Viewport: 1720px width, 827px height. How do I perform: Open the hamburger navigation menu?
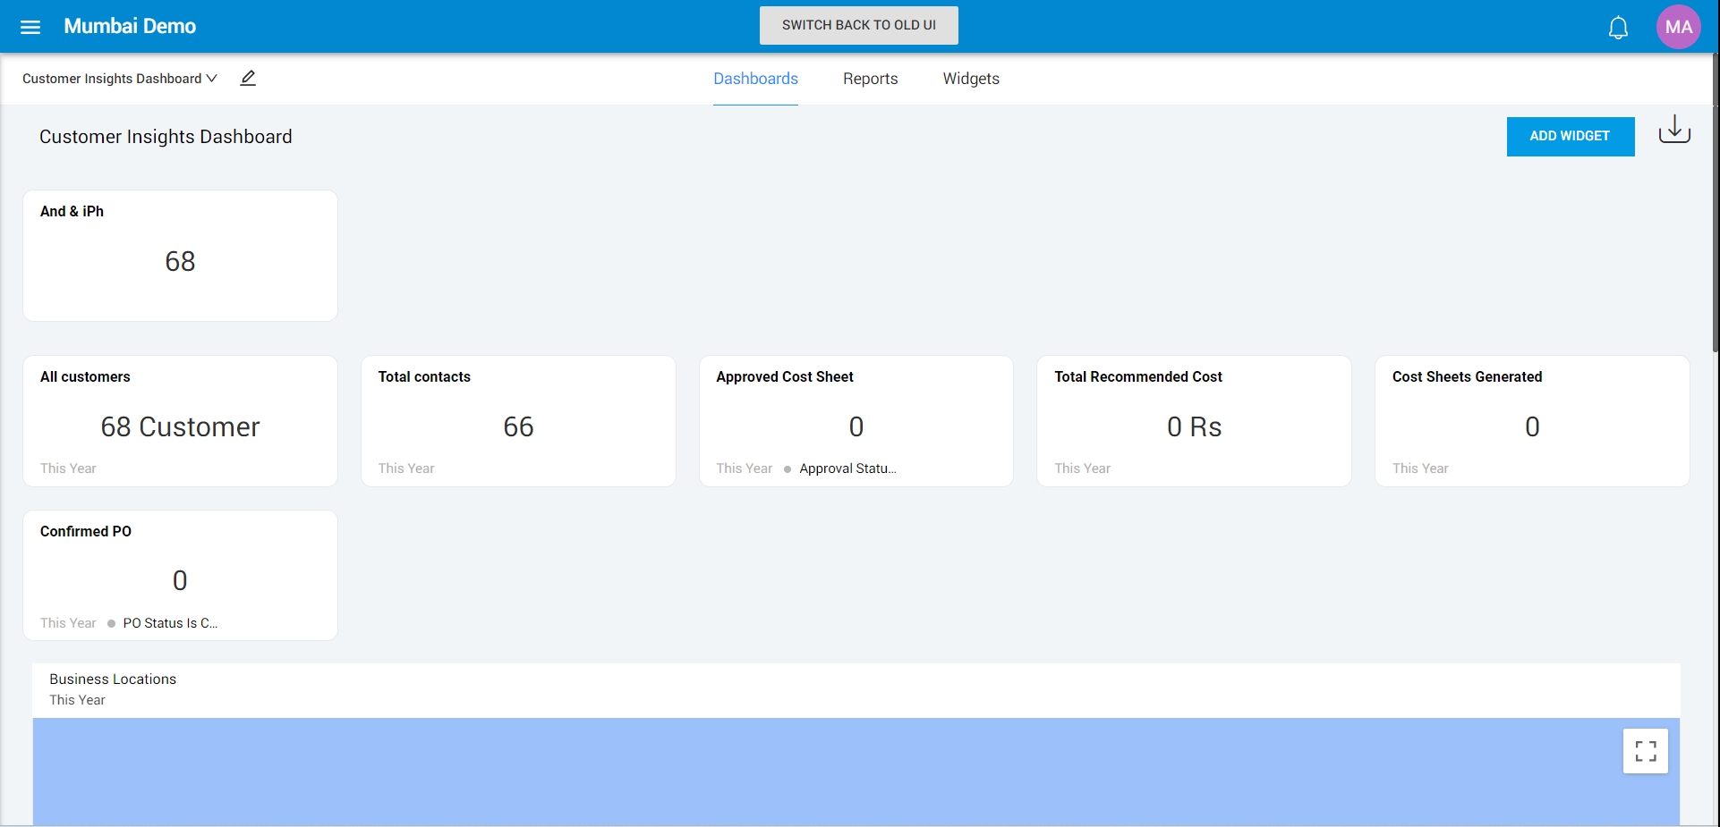click(x=30, y=27)
